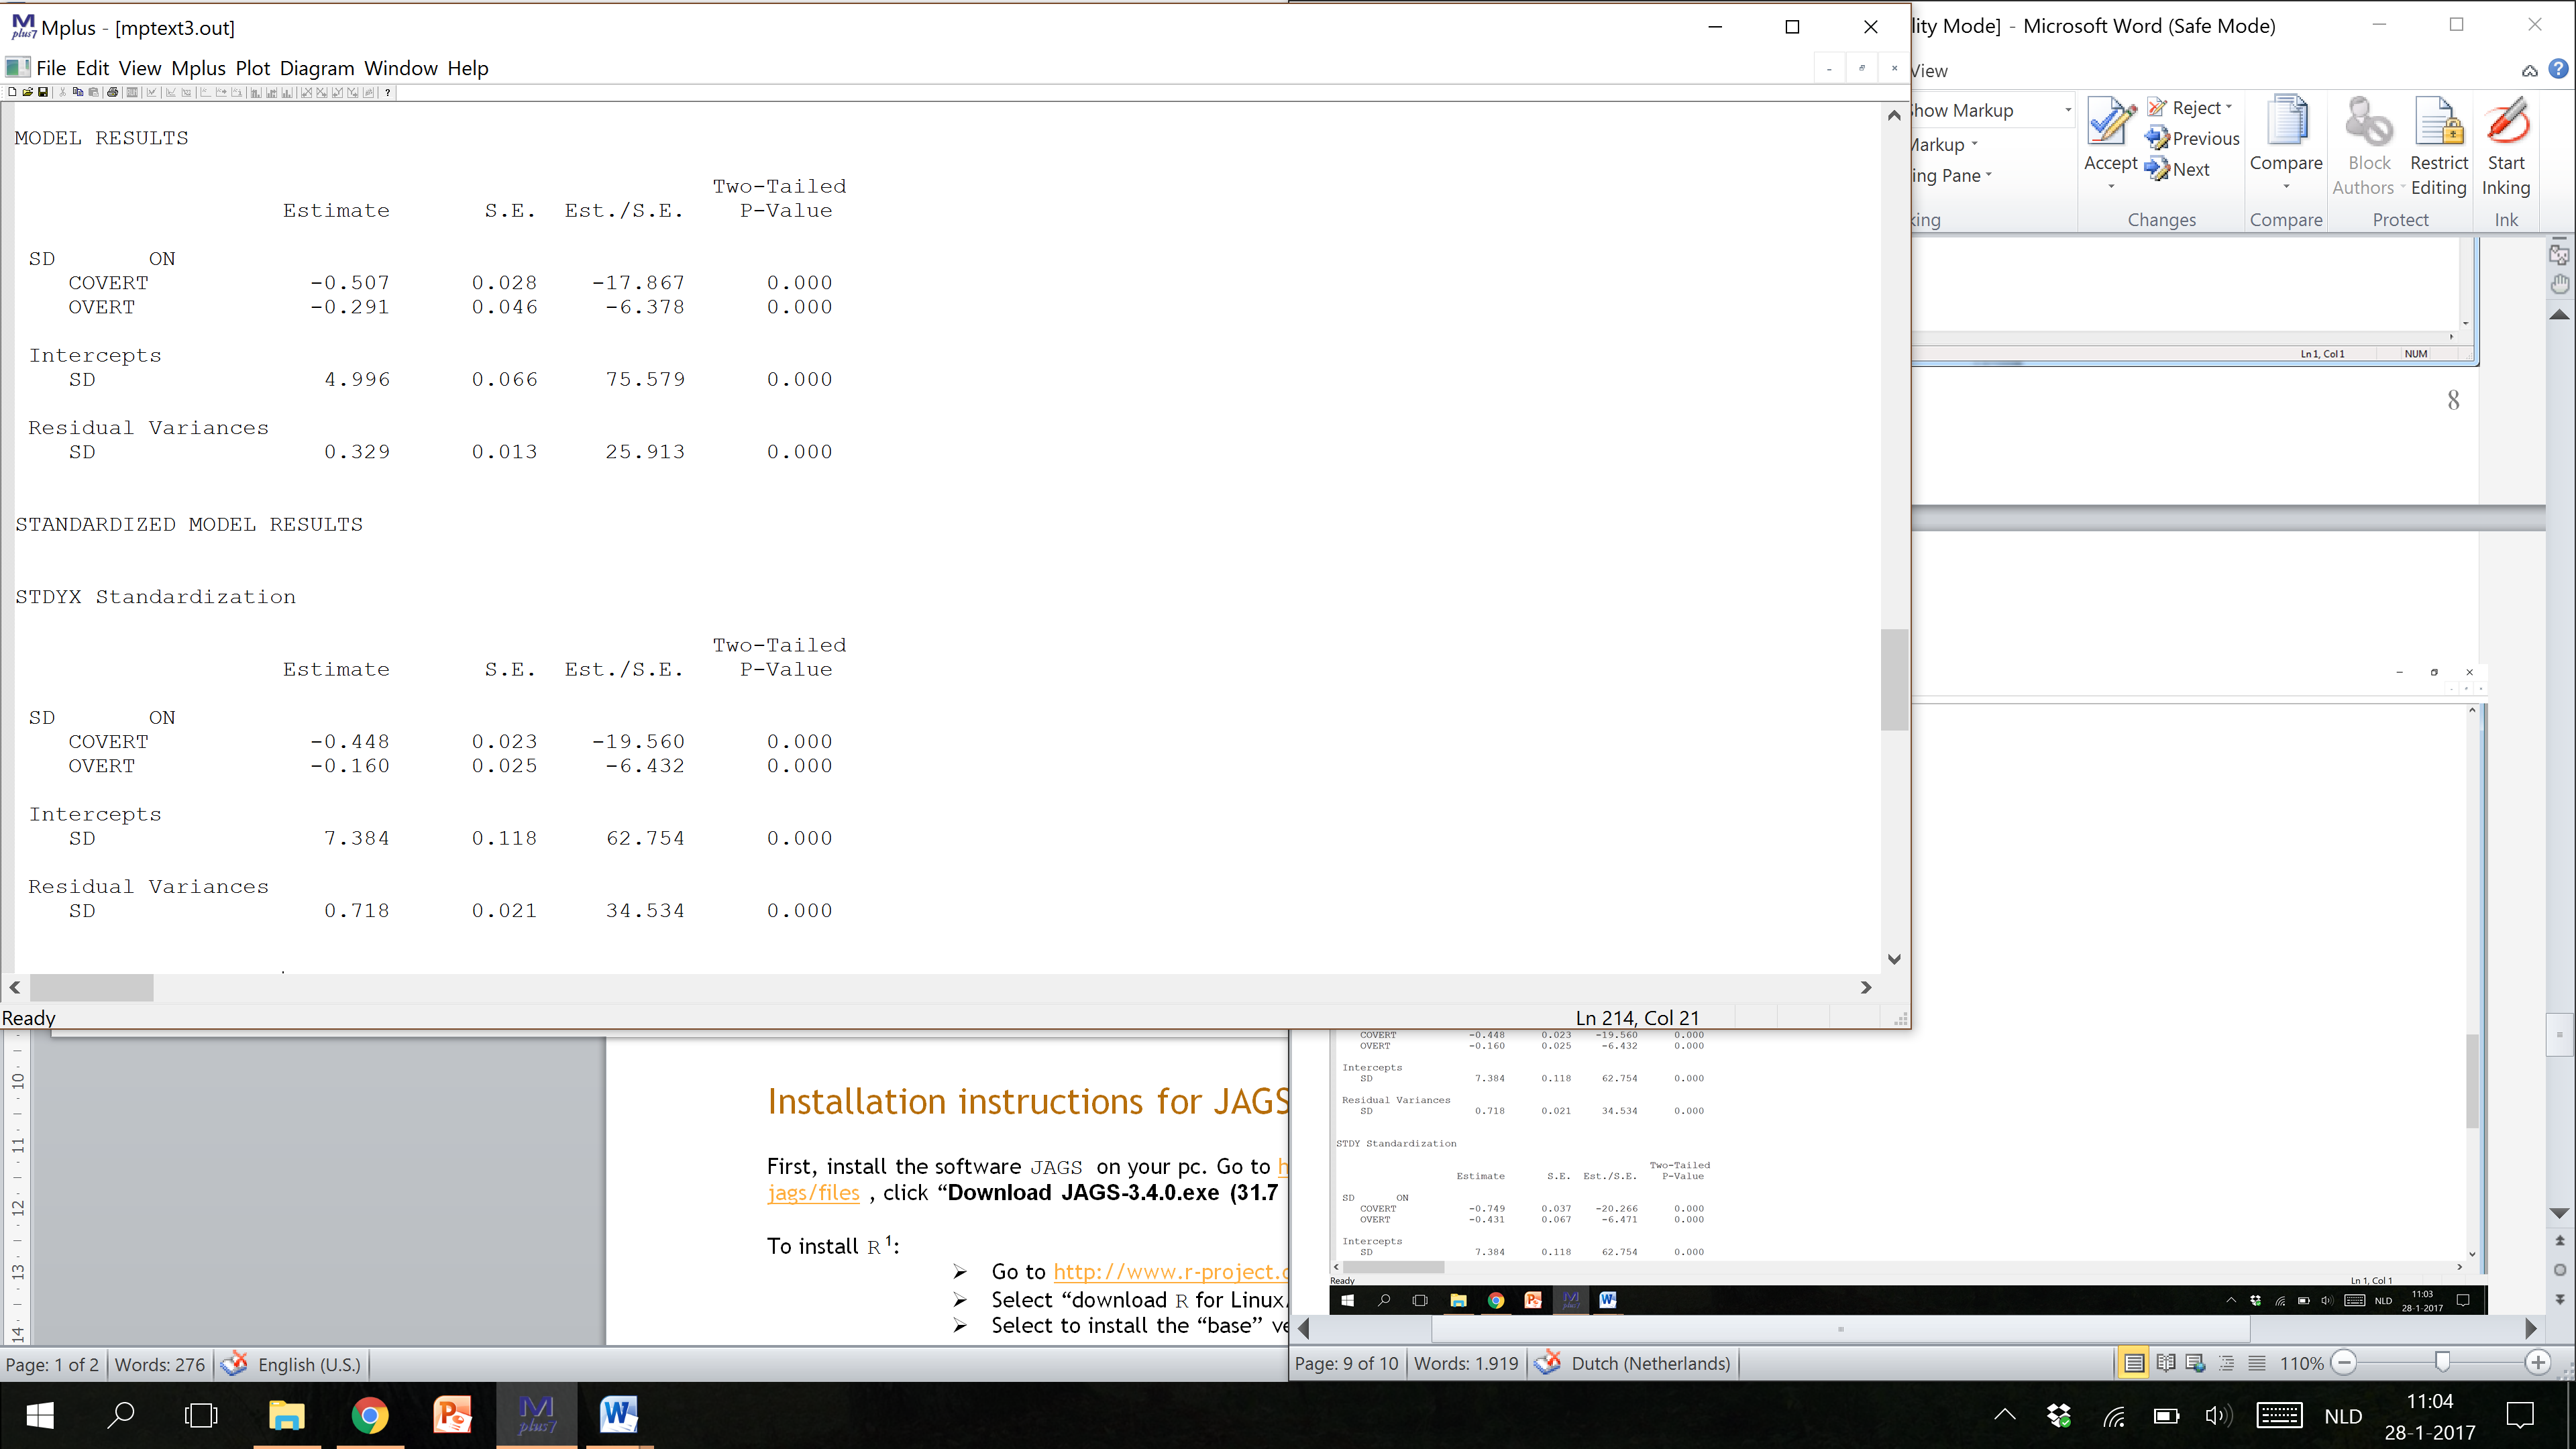This screenshot has width=2576, height=1449.
Task: Show hidden system tray icons chevron
Action: coord(2004,1415)
